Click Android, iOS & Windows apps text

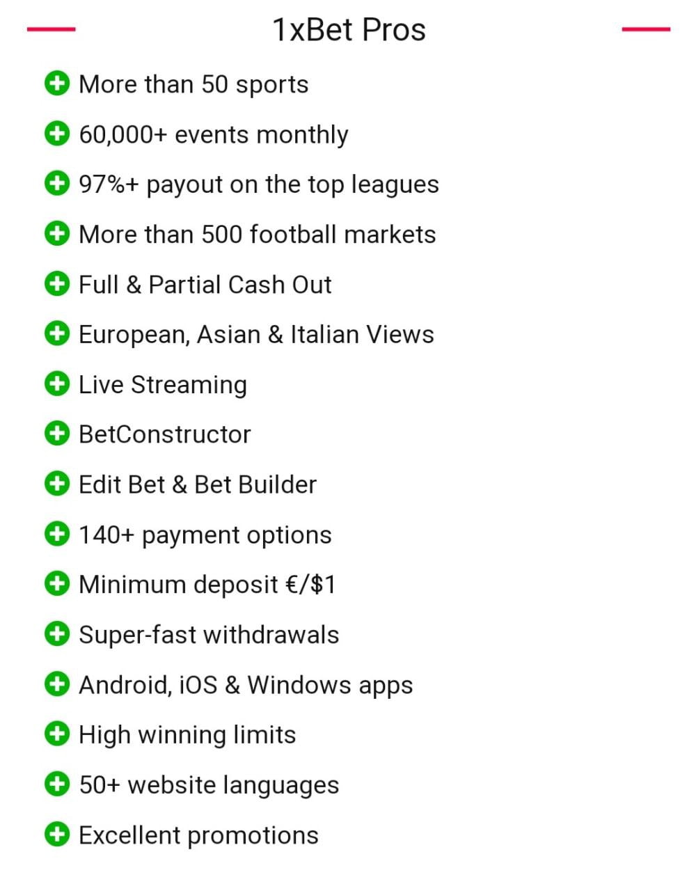246,685
